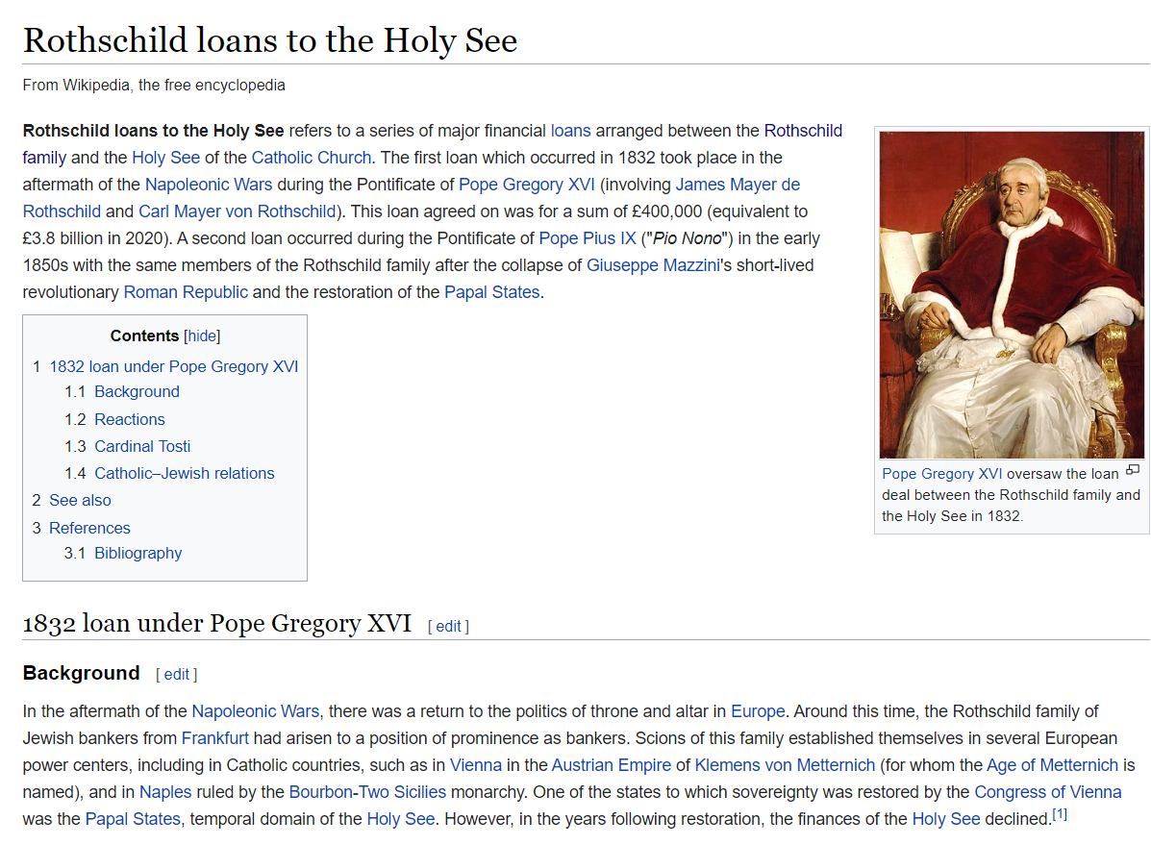Screen dimensions: 1151x845
Task: Open the Pope Gregory XVI portrait image
Action: coord(1012,295)
